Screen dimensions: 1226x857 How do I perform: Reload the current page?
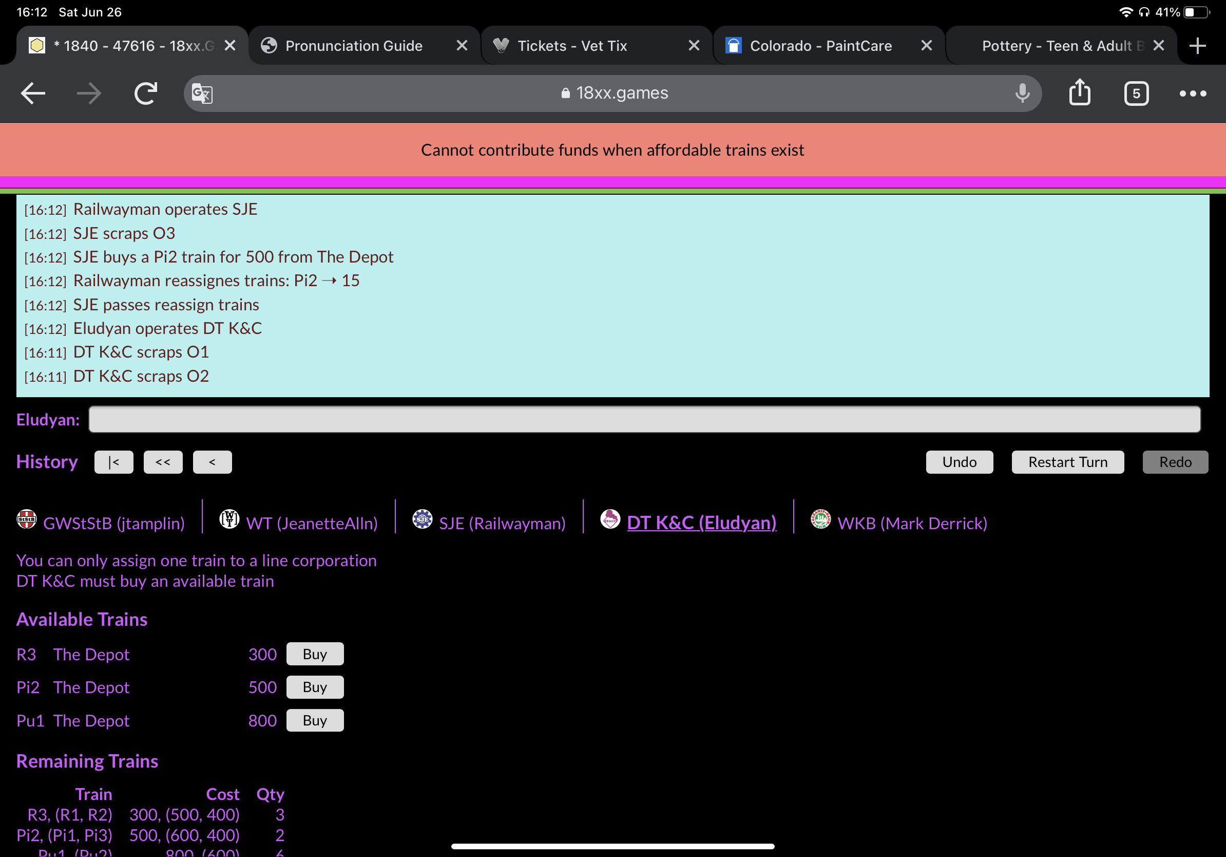click(146, 94)
